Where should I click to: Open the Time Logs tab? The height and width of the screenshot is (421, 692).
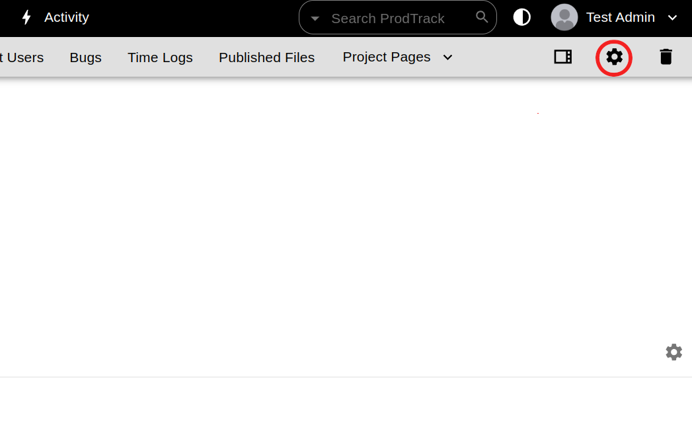[x=160, y=57]
